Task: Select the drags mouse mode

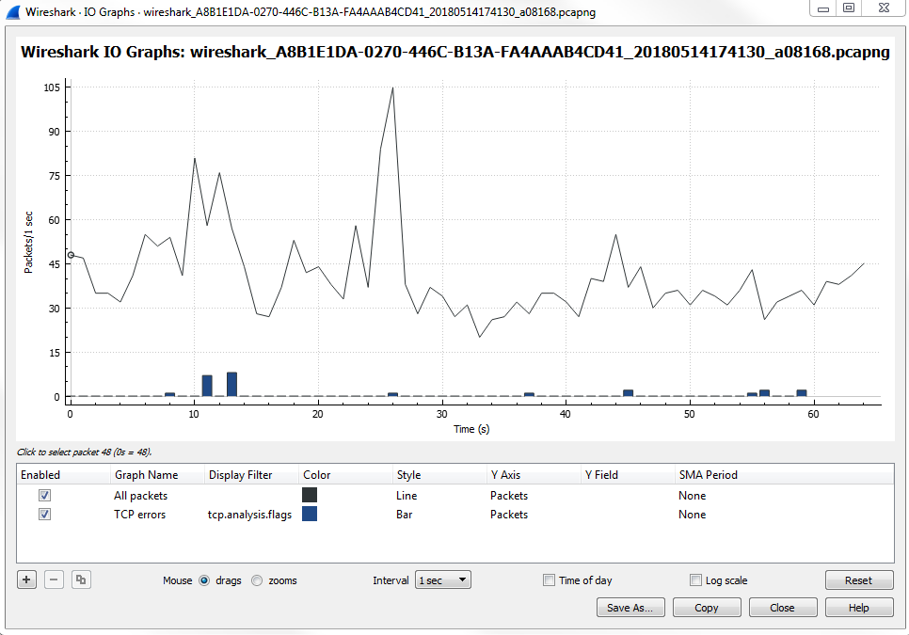Action: click(x=204, y=580)
